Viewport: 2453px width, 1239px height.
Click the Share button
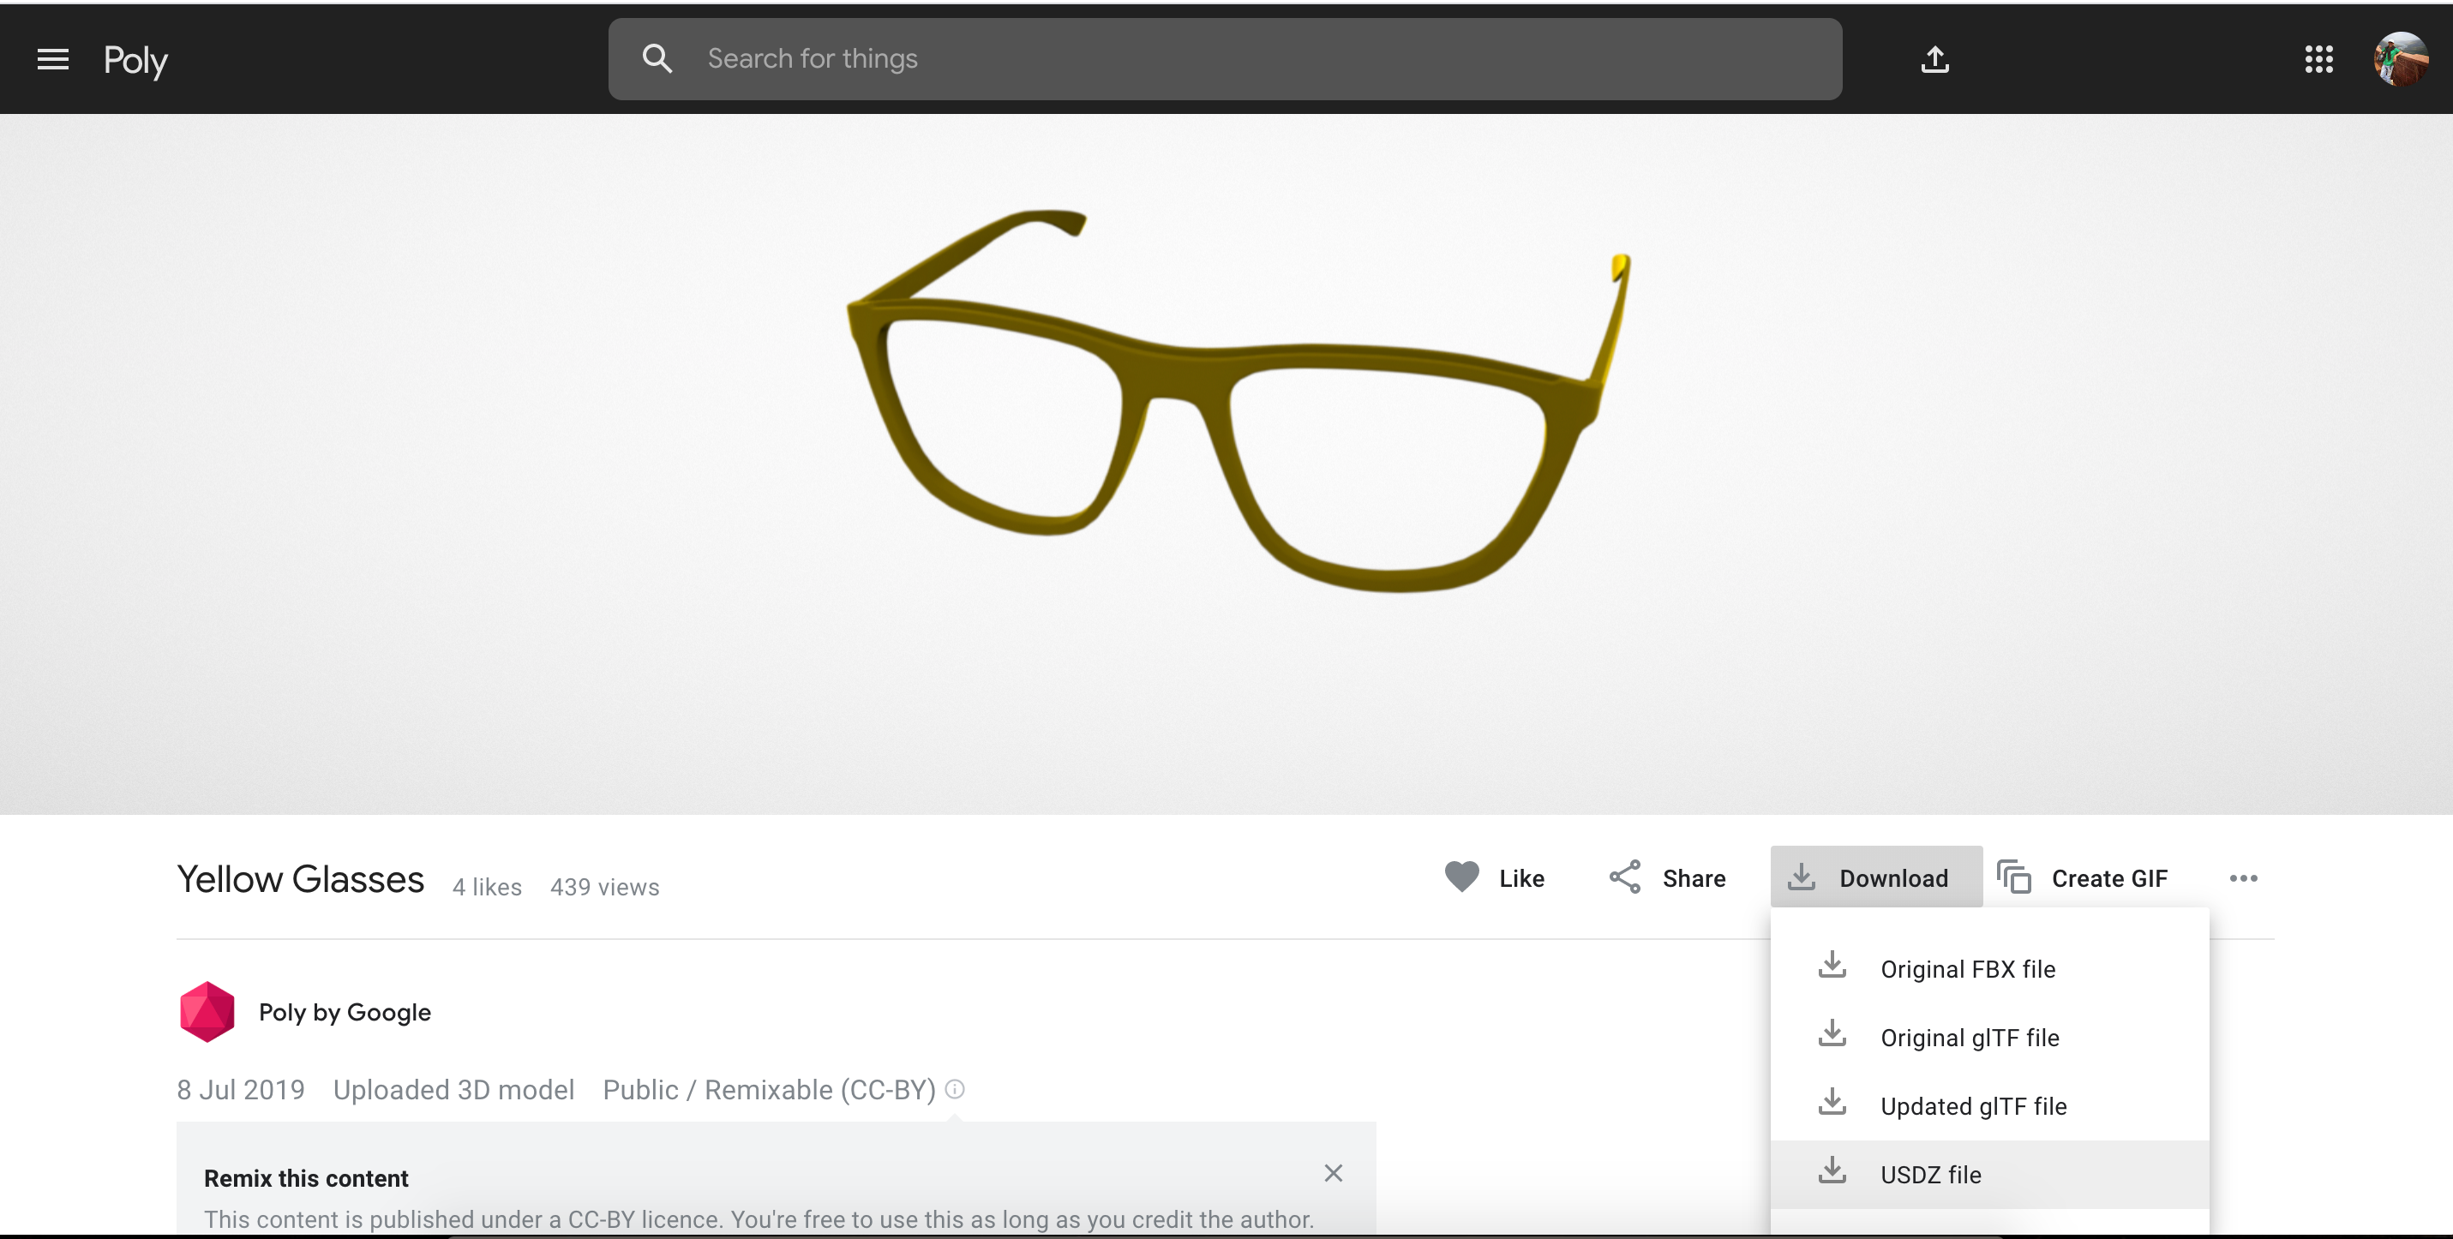click(1667, 877)
